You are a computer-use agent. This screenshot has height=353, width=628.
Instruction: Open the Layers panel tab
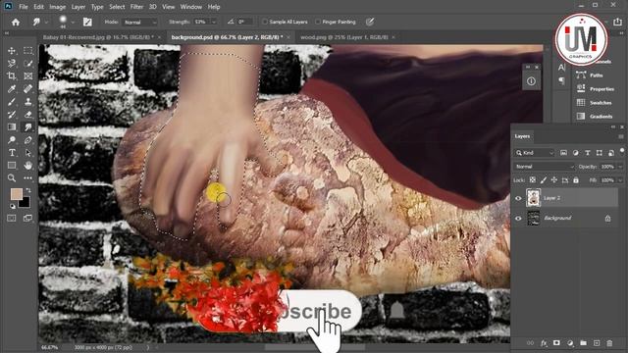click(x=522, y=136)
